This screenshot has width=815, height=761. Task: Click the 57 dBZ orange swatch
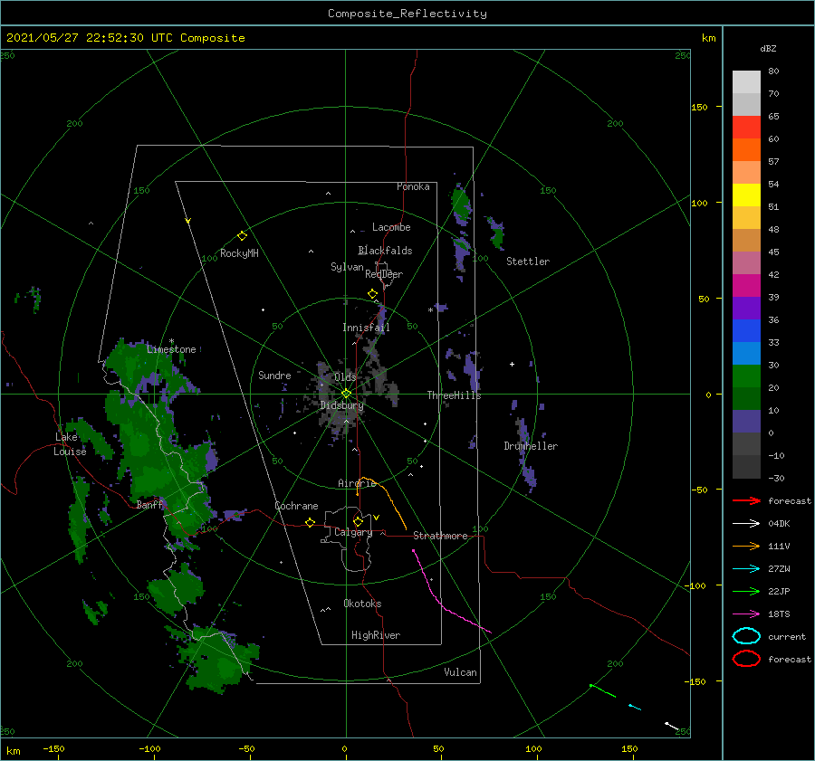pyautogui.click(x=746, y=149)
